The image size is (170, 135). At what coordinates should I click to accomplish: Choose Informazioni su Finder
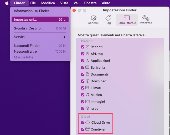pos(40,11)
